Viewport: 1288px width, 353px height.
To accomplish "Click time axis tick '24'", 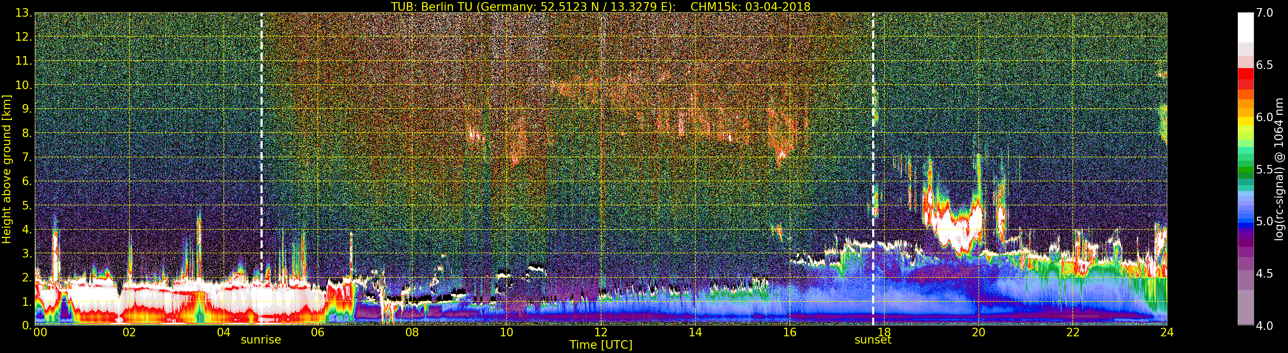I will 1167,332.
